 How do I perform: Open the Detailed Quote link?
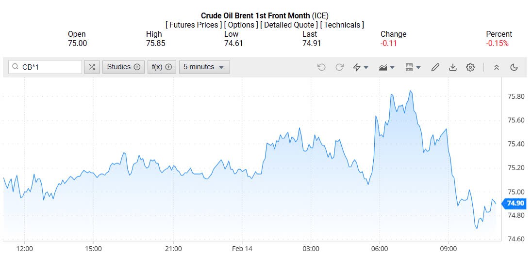click(x=289, y=25)
